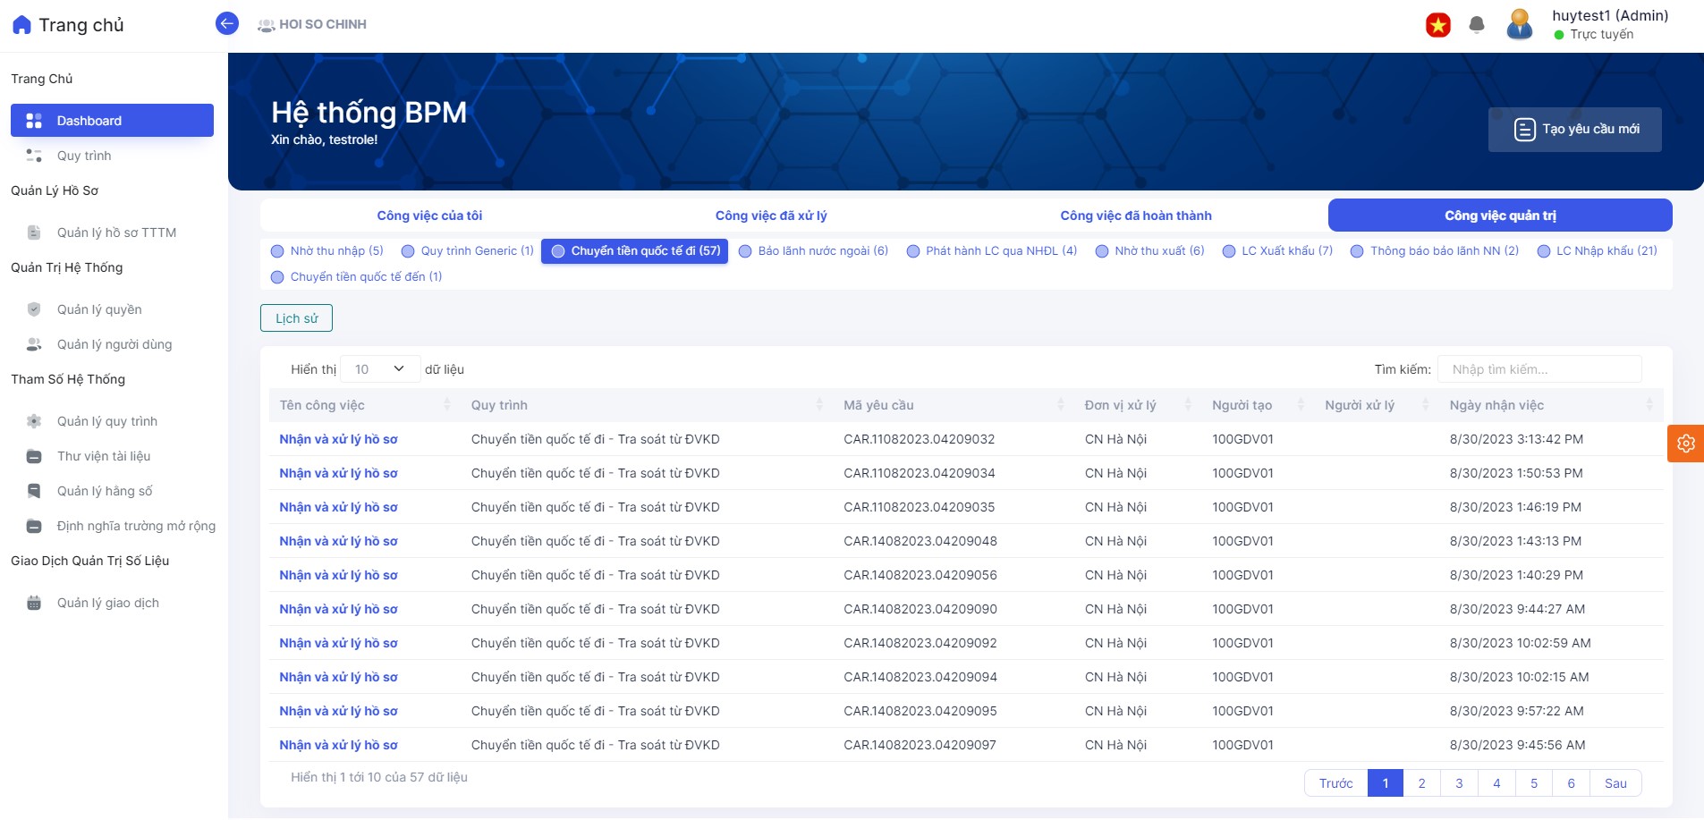
Task: Click Tạo yêu cầu mới button
Action: coord(1574,130)
